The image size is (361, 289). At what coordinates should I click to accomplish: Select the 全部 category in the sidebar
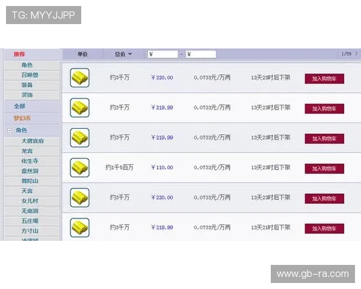[20, 106]
